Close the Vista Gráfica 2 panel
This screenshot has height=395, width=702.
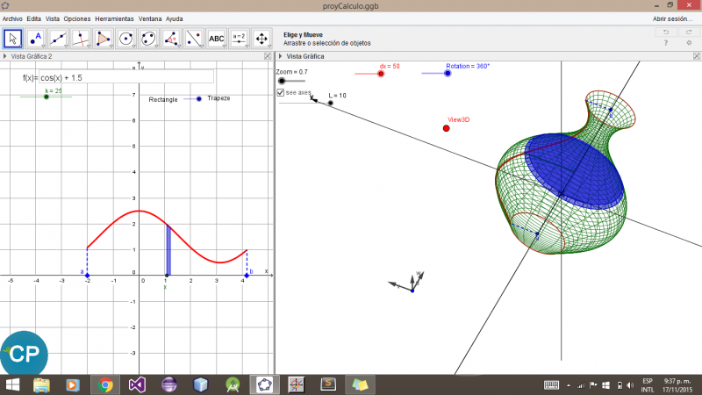tap(268, 56)
